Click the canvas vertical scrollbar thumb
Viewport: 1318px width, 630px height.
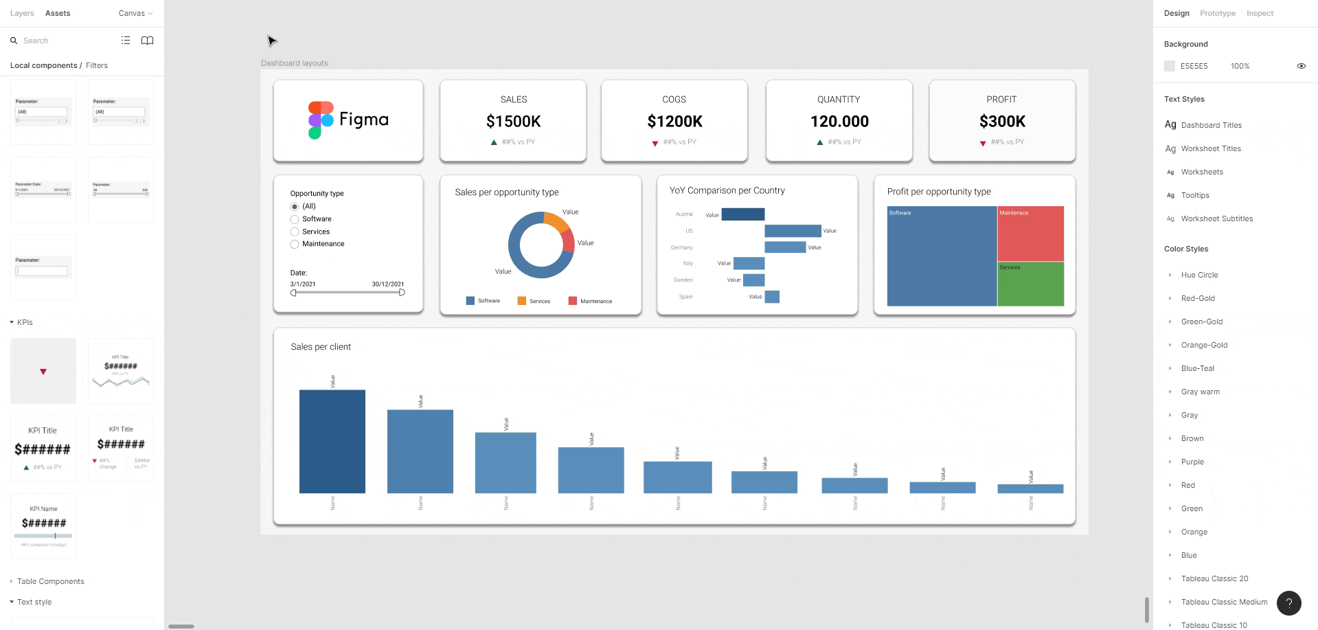pos(1146,610)
